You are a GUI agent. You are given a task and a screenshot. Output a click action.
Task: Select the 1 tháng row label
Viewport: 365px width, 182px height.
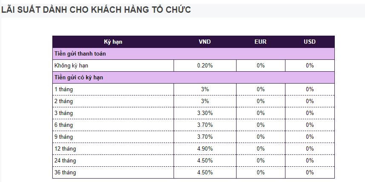tap(63, 90)
